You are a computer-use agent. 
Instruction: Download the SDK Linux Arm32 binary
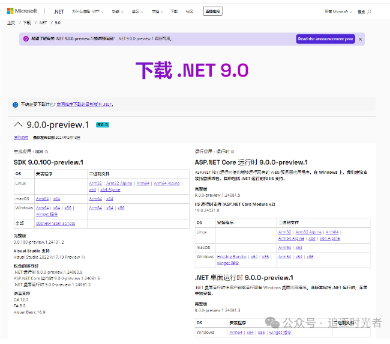pyautogui.click(x=95, y=183)
